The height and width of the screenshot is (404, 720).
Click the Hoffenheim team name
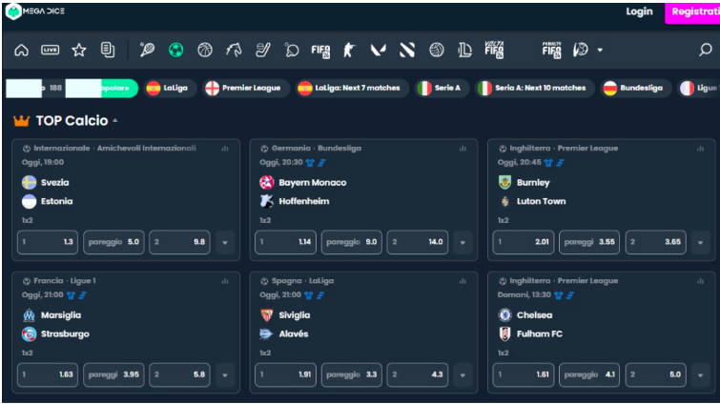(304, 201)
